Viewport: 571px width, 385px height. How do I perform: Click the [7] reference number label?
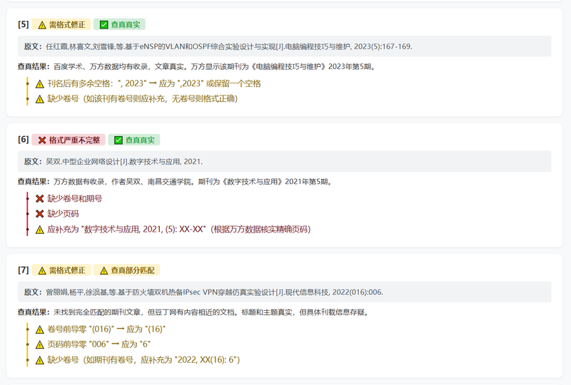click(x=24, y=270)
